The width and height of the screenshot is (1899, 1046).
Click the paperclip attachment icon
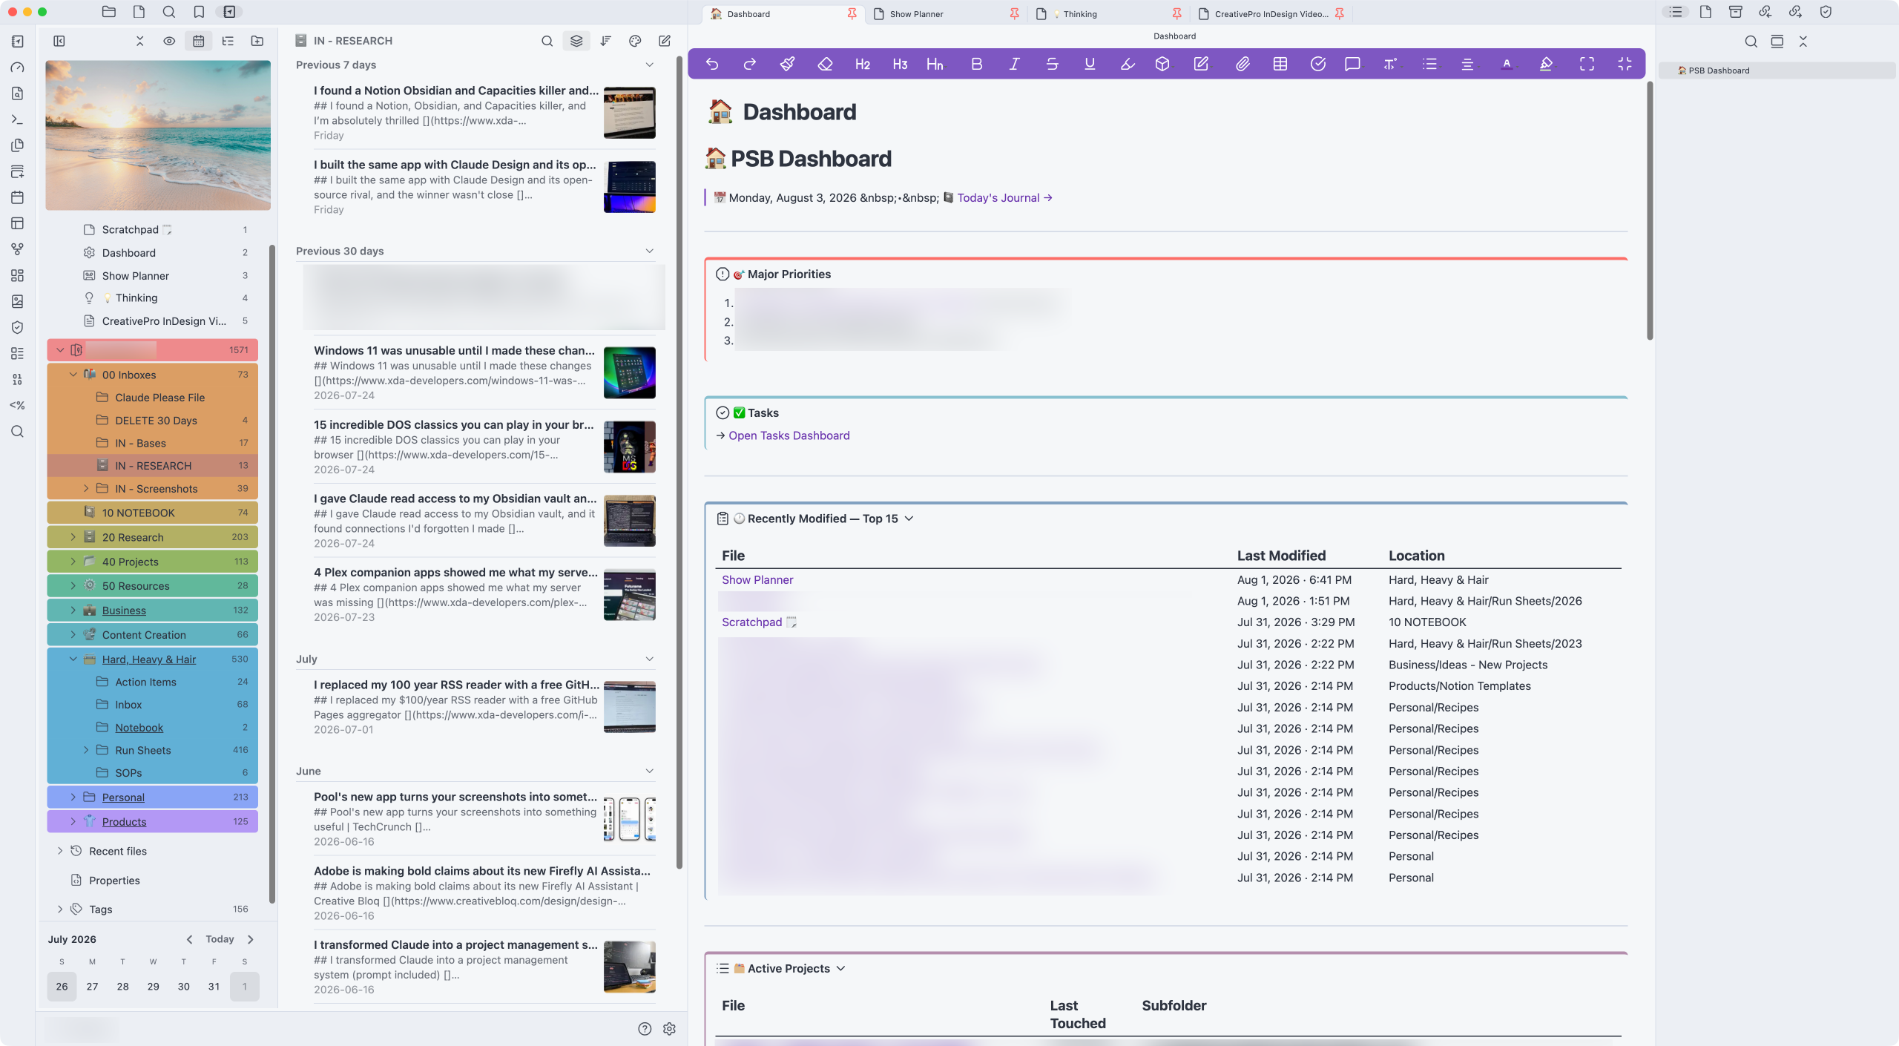click(x=1243, y=64)
